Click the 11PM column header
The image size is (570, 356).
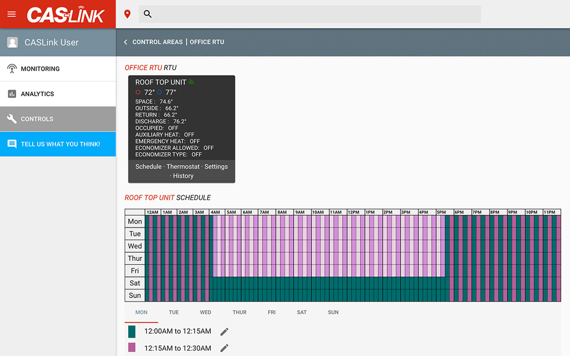point(552,212)
